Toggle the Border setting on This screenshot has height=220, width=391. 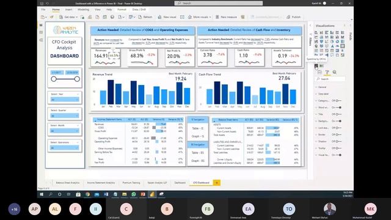(x=338, y=134)
